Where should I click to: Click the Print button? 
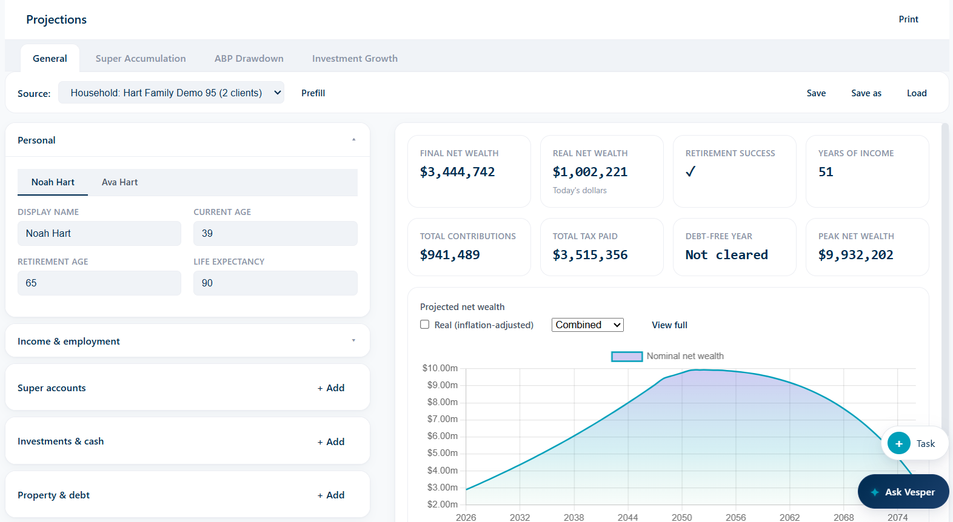click(x=908, y=19)
